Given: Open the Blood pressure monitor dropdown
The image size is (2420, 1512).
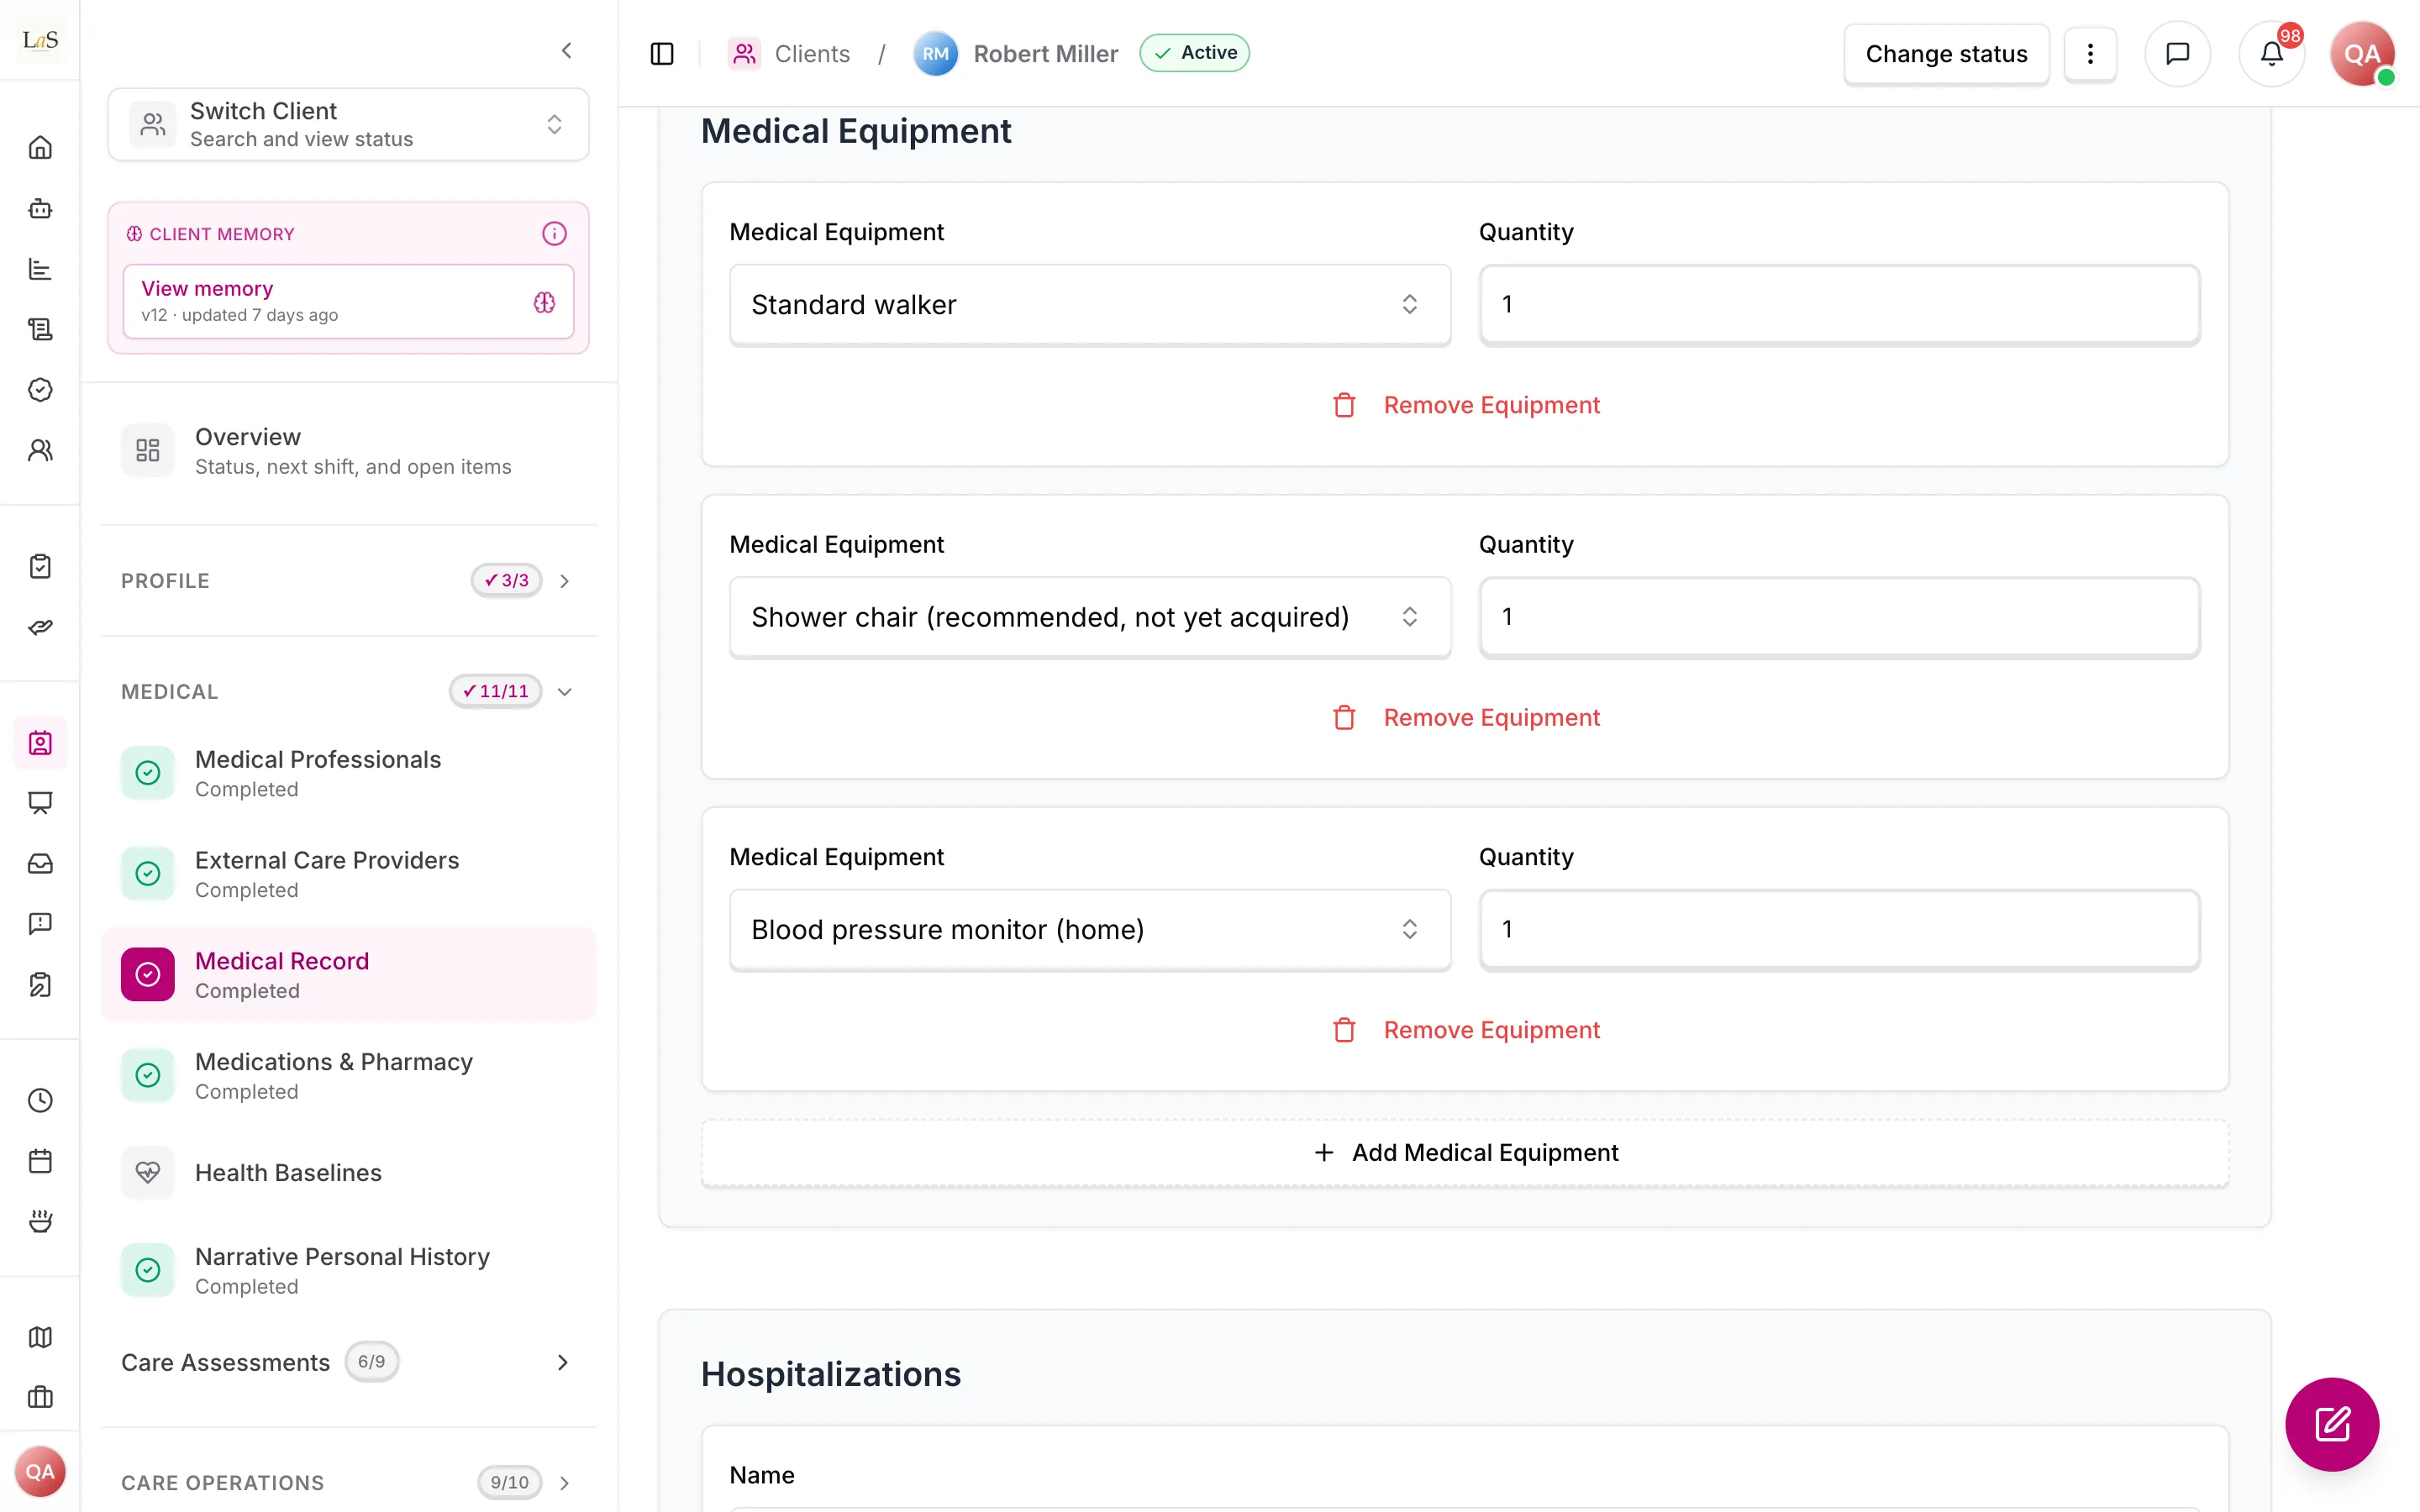Looking at the screenshot, I should (1090, 929).
